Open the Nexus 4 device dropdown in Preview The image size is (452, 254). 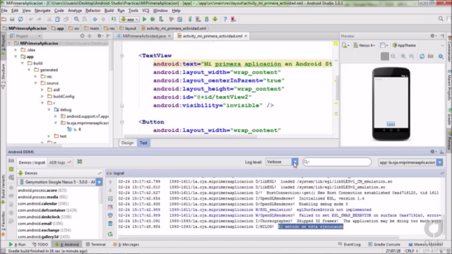point(364,45)
